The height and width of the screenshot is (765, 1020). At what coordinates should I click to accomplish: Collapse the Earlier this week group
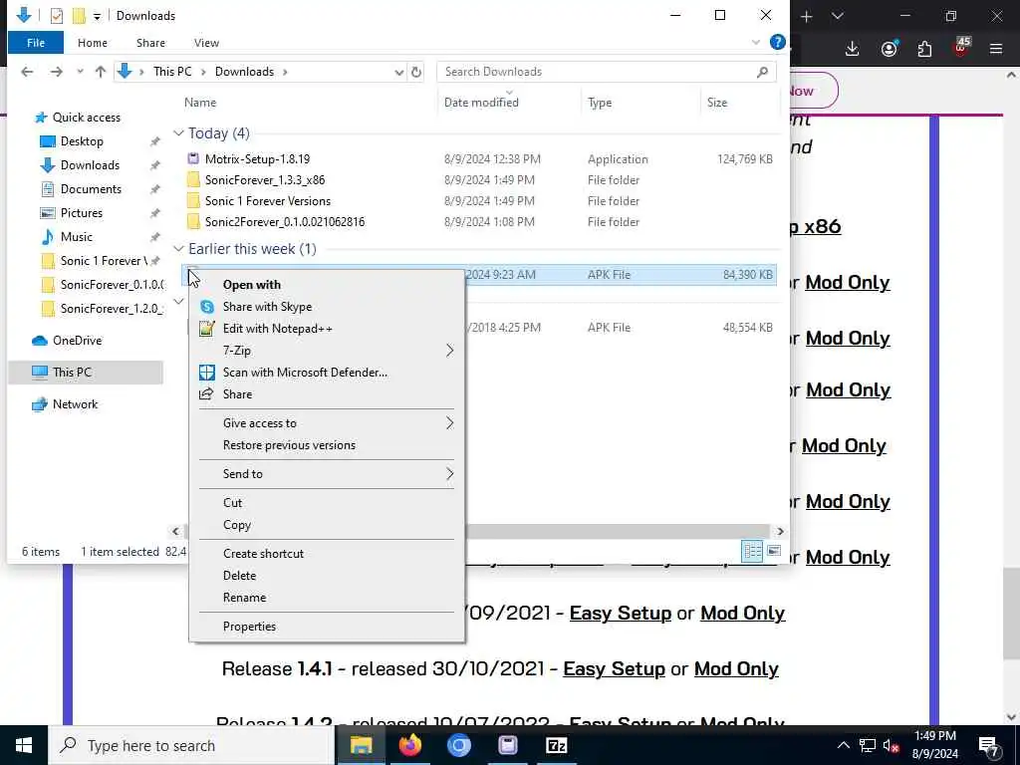click(178, 248)
